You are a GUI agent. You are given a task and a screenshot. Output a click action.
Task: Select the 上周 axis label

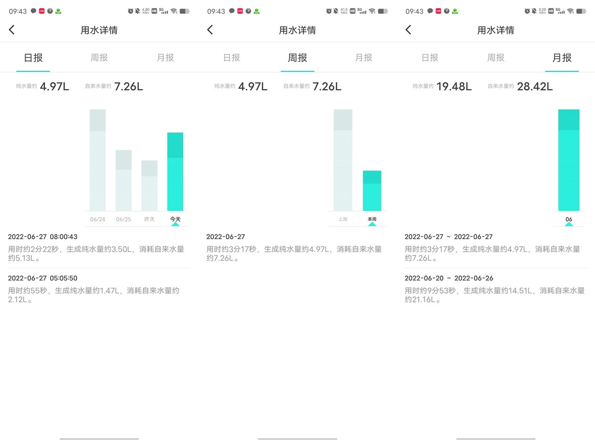[x=343, y=219]
